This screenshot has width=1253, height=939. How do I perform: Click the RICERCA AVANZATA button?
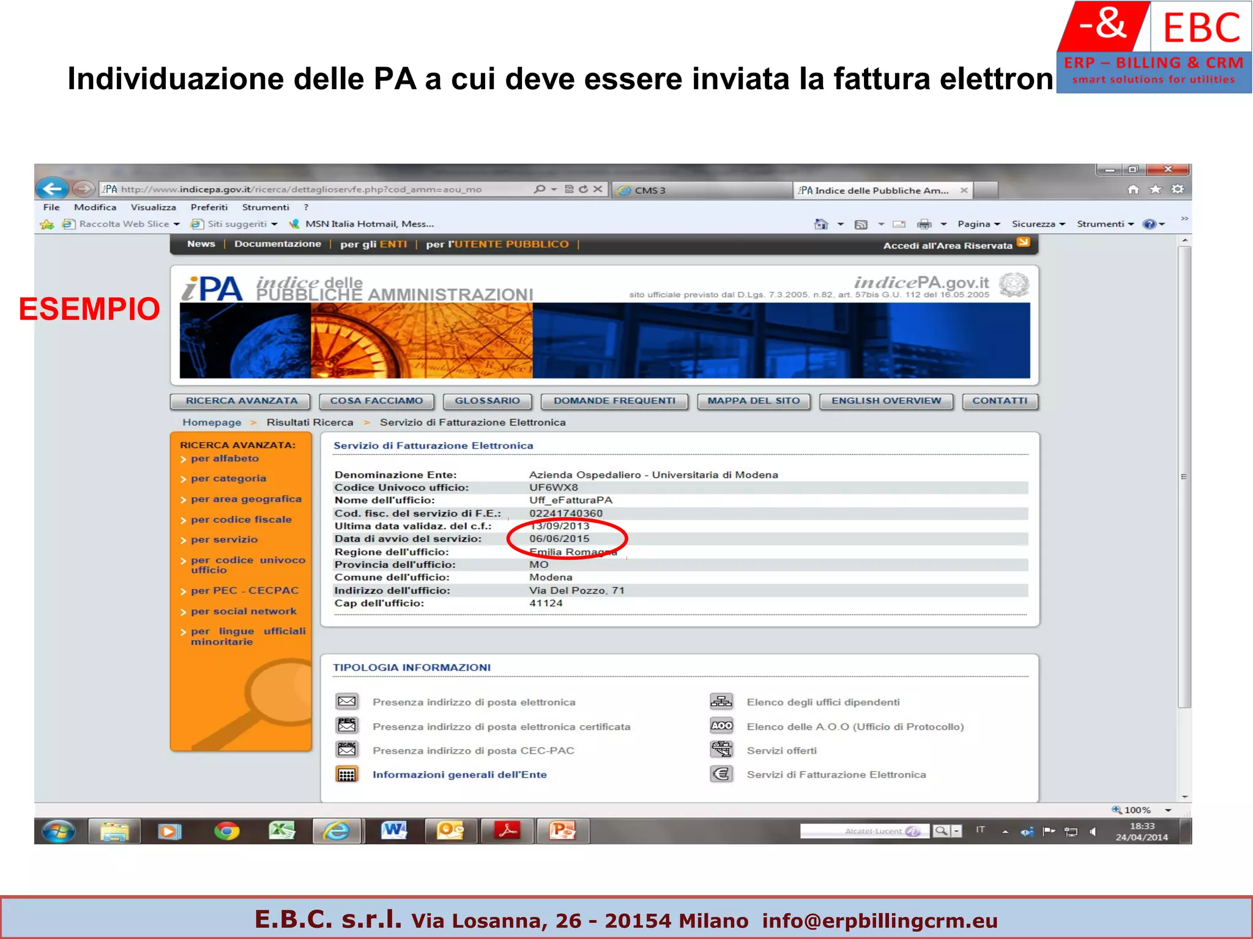tap(241, 401)
